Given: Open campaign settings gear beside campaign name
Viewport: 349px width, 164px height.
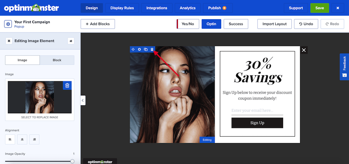Looking at the screenshot, I should (x=8, y=24).
